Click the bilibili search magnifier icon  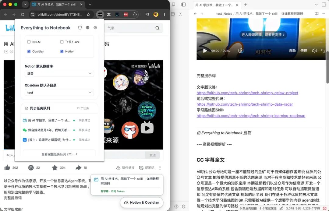[157, 28]
